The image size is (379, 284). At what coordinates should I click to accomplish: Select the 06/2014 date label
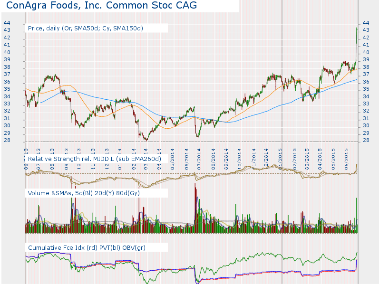click(186, 159)
